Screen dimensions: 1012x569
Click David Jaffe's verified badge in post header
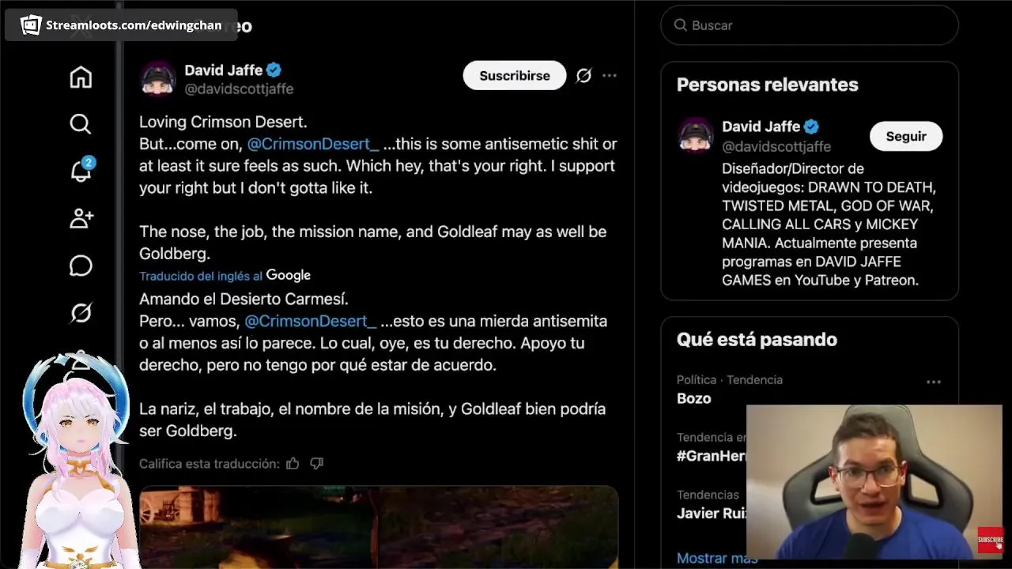tap(274, 70)
